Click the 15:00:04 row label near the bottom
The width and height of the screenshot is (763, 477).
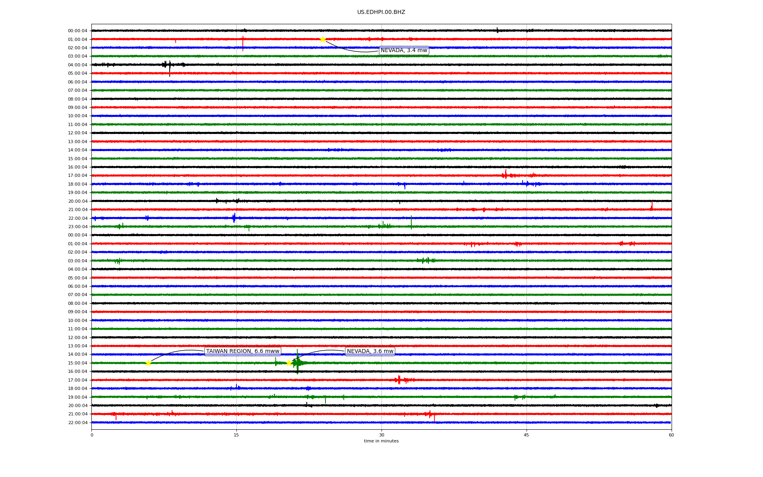click(77, 363)
